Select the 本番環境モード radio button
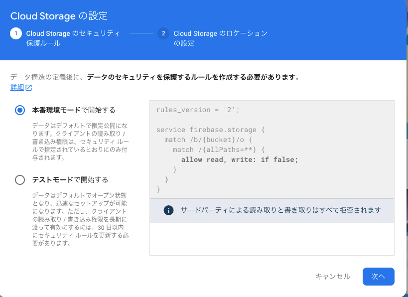This screenshot has width=408, height=297. (x=20, y=110)
